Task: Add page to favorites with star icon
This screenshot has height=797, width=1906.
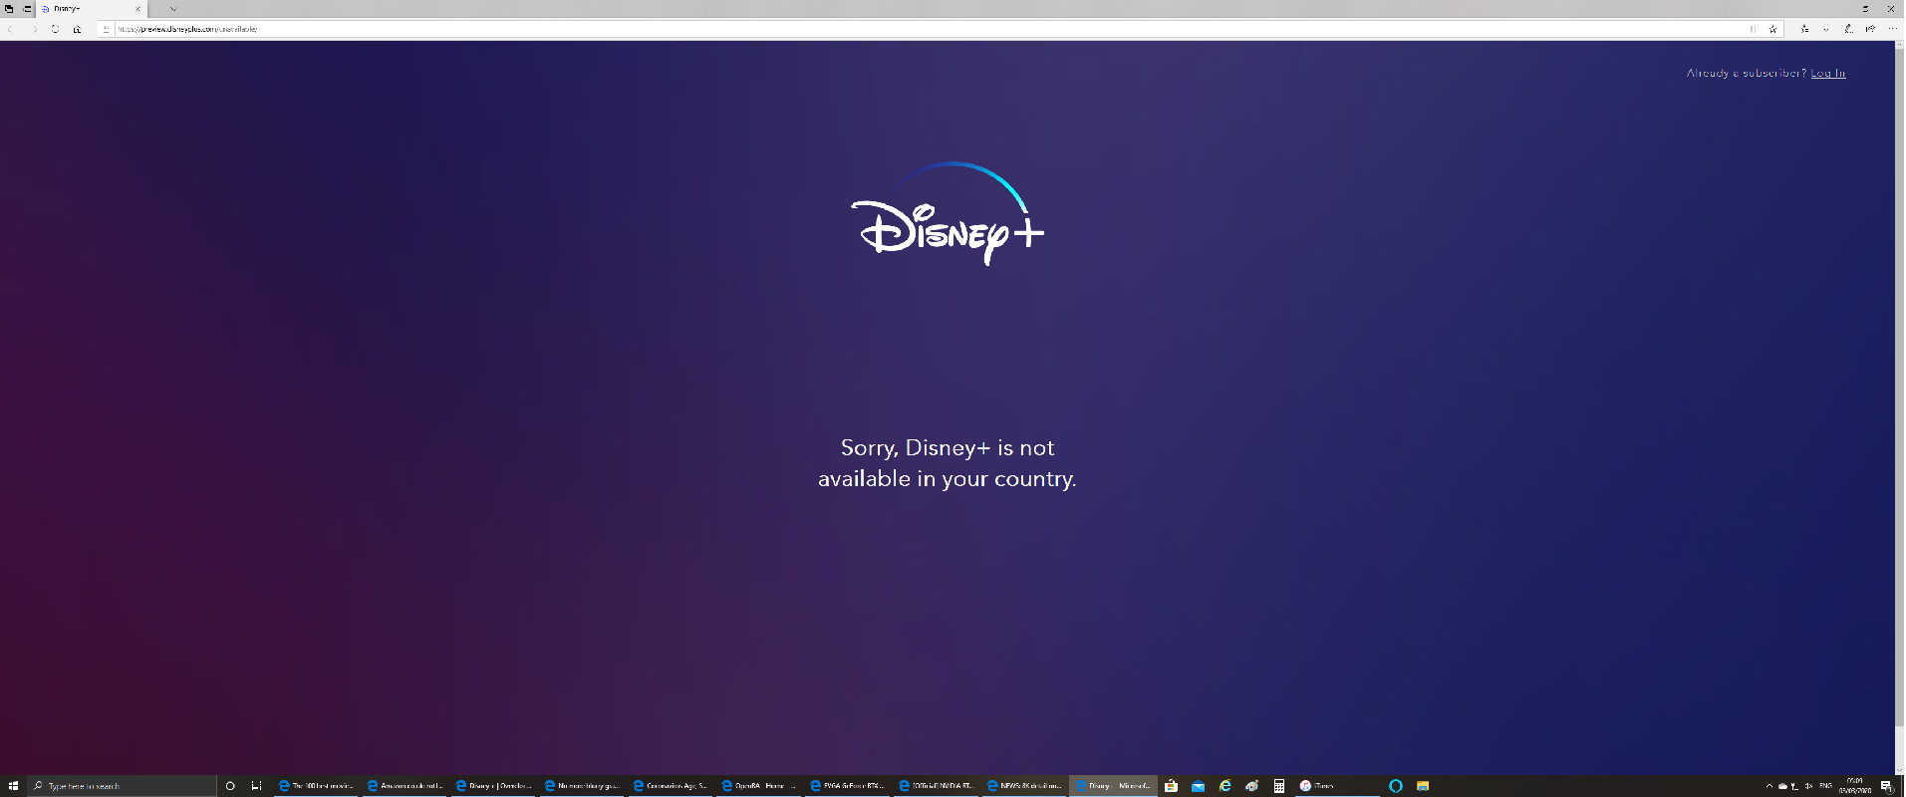Action: click(1772, 29)
